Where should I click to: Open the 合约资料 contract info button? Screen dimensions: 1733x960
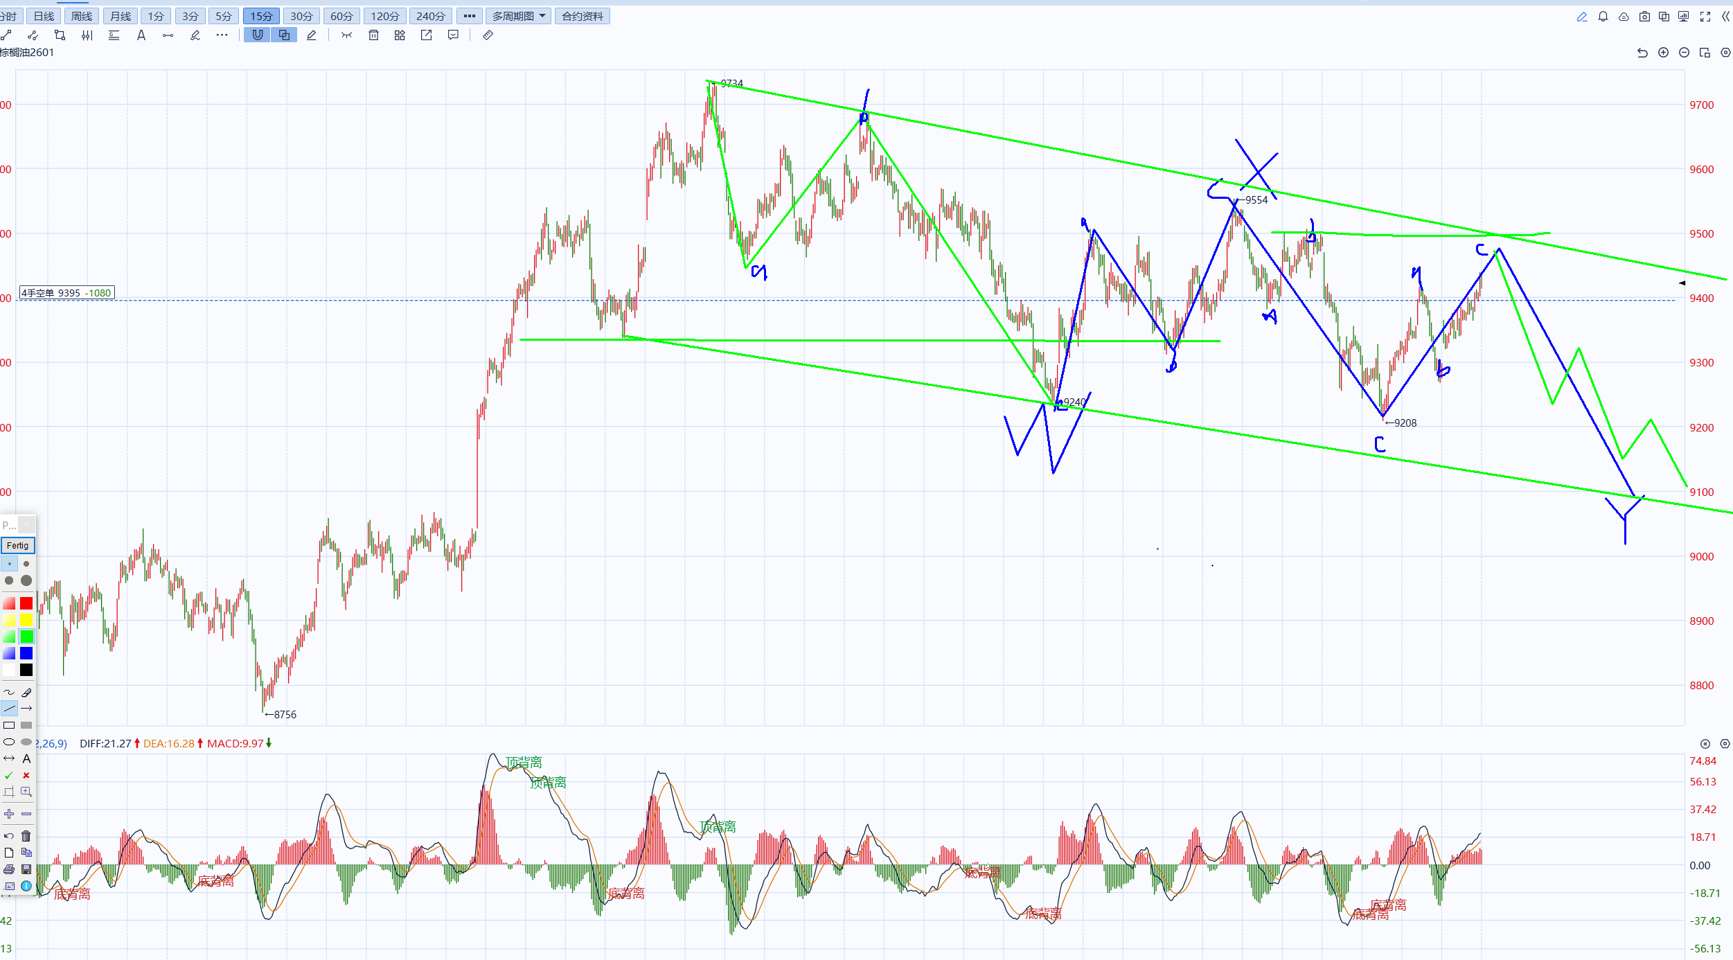pos(582,16)
